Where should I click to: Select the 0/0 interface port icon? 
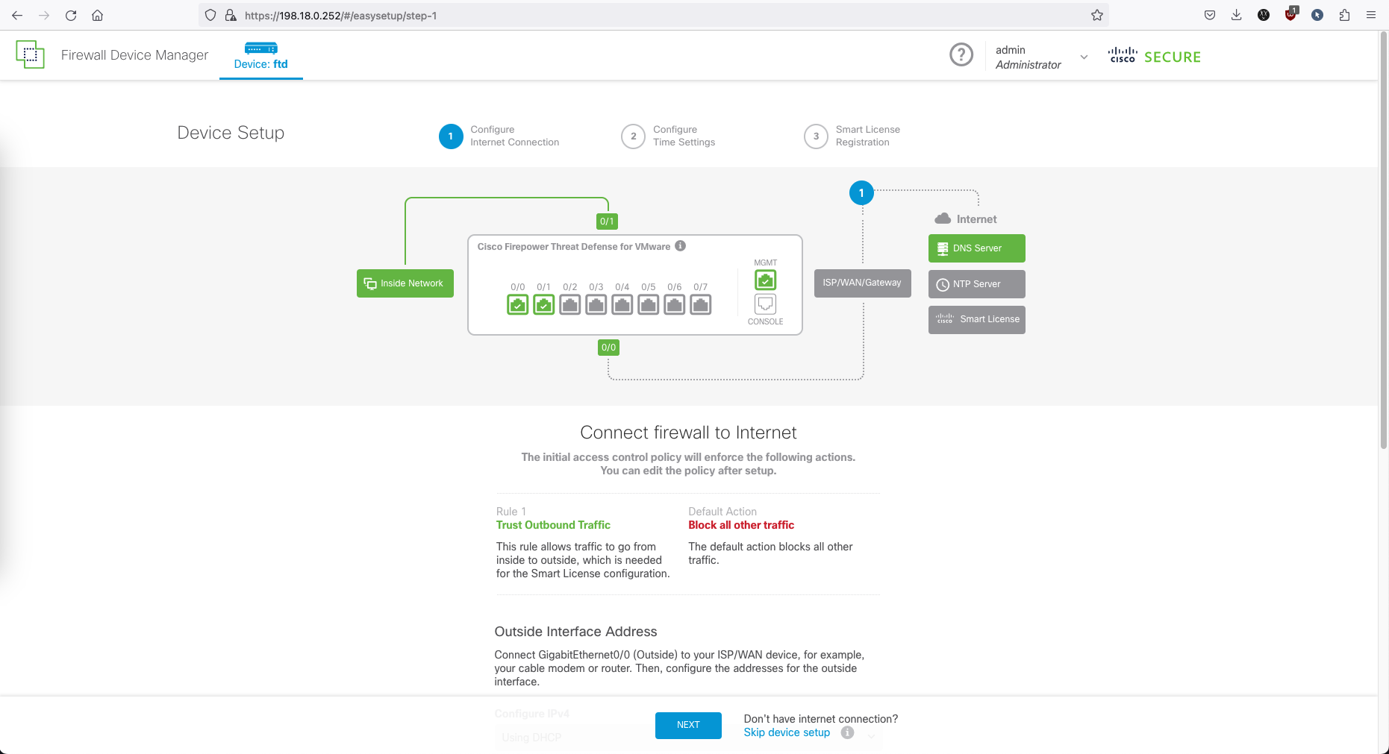pyautogui.click(x=517, y=304)
